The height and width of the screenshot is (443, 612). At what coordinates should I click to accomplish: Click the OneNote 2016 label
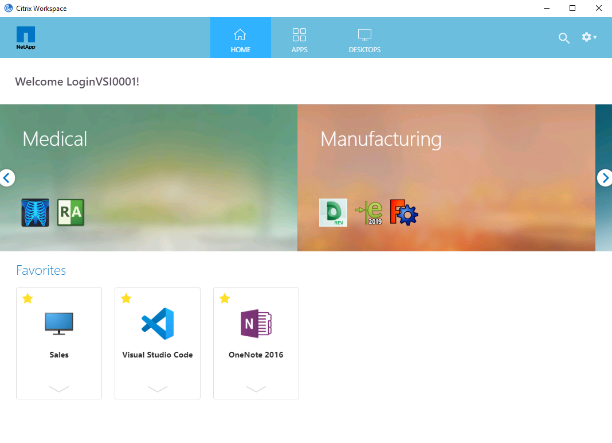(x=256, y=355)
